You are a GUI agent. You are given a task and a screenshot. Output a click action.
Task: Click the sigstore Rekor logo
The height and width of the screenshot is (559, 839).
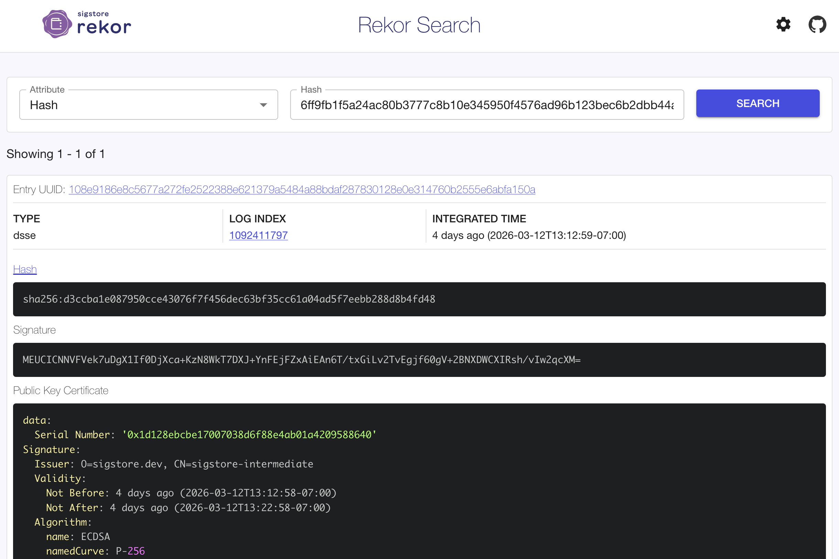tap(87, 24)
